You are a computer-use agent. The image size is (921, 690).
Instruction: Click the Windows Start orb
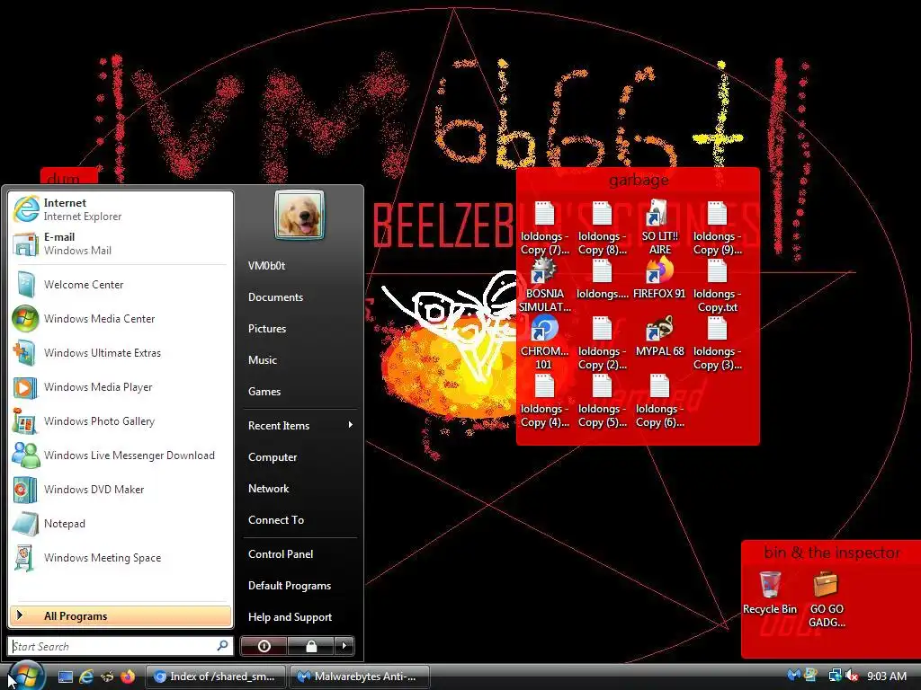click(26, 676)
